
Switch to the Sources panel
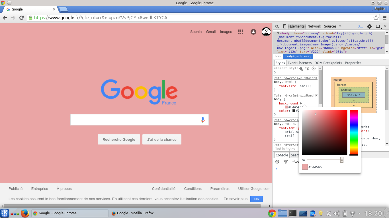(330, 26)
